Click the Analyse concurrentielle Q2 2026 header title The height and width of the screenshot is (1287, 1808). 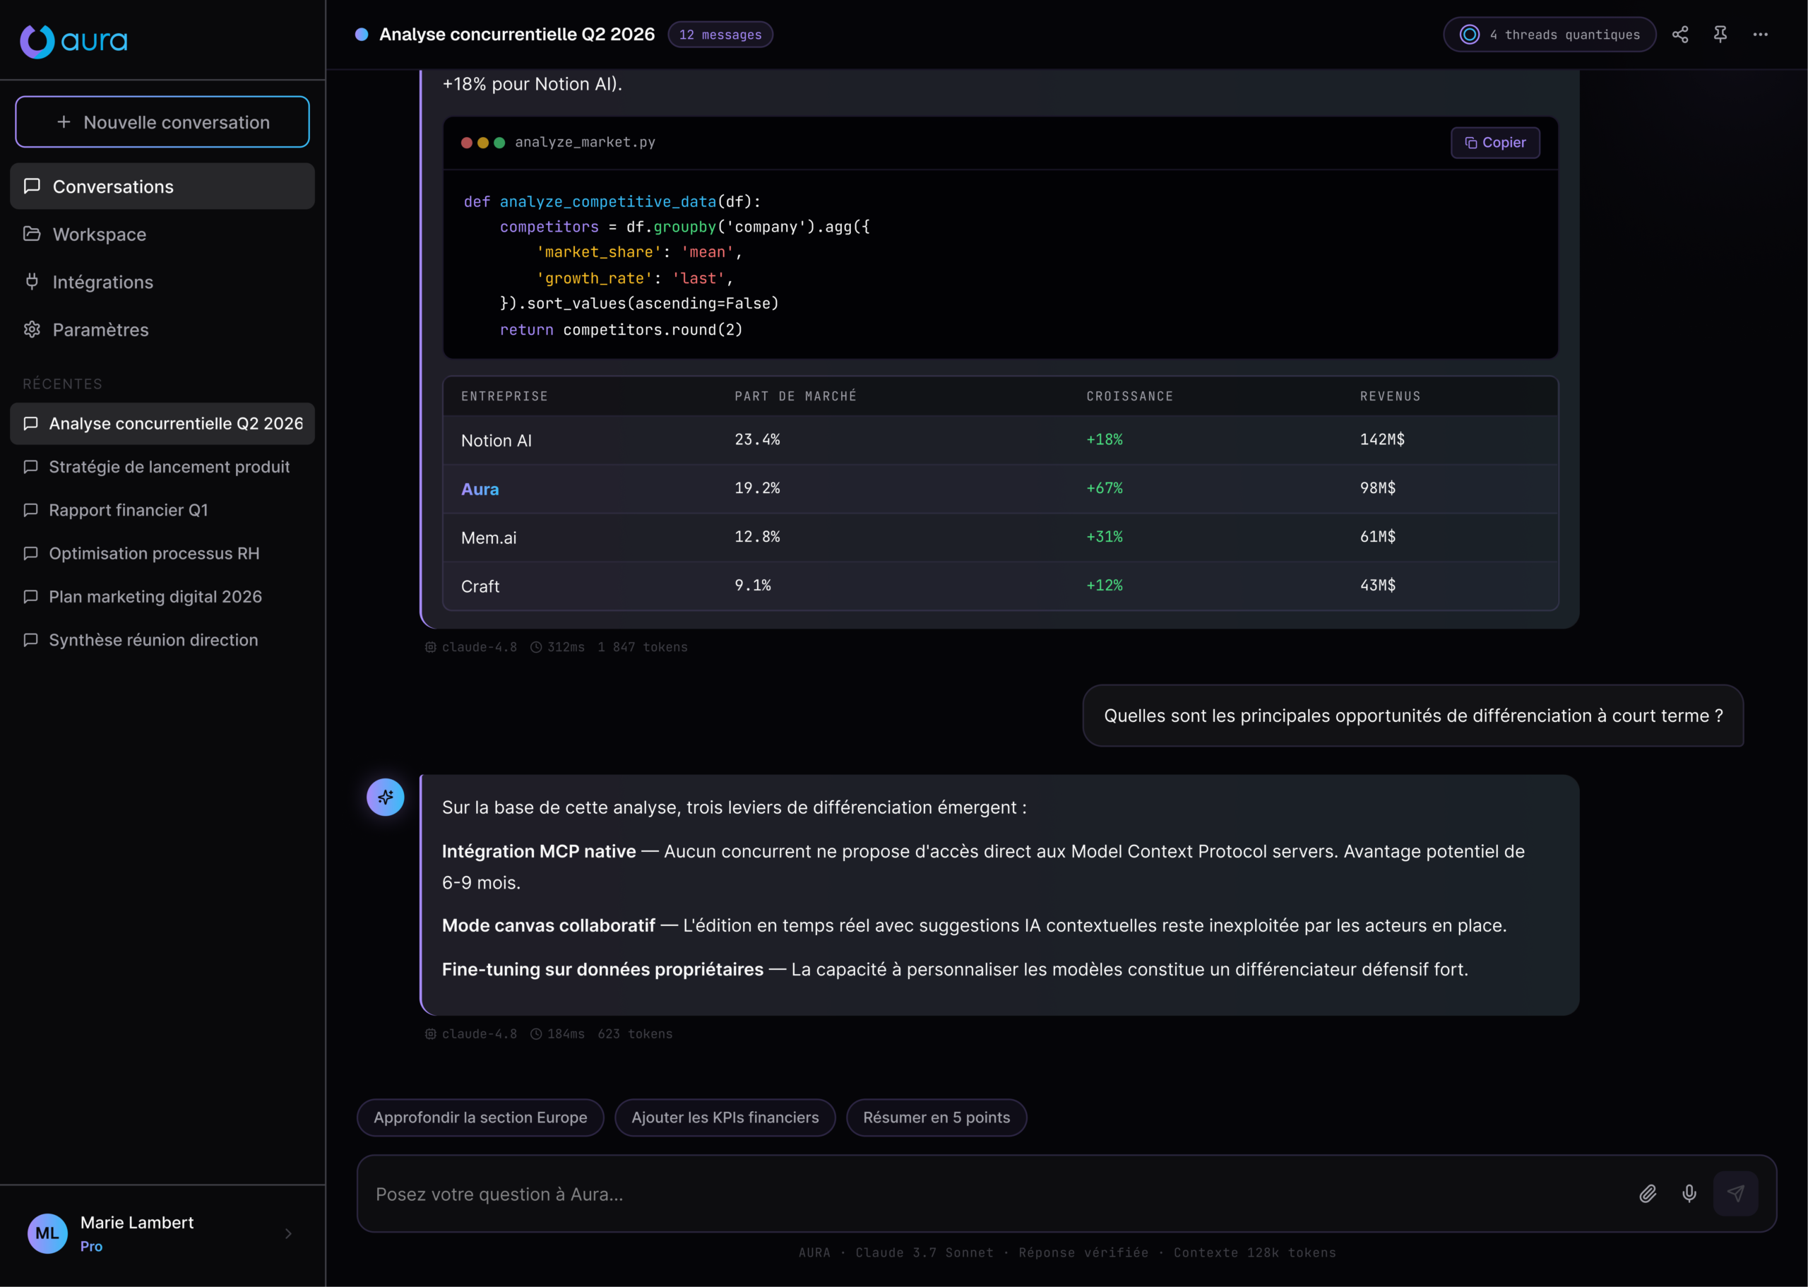click(x=518, y=34)
